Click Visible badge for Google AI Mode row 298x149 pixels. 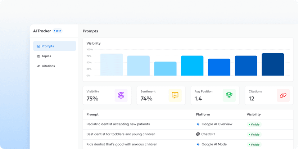254,145
